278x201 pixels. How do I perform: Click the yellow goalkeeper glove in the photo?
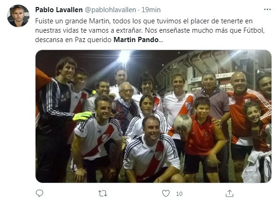click(x=82, y=116)
